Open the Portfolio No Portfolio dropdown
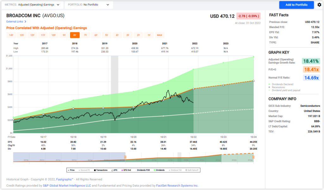324x190 pixels. pyautogui.click(x=89, y=5)
